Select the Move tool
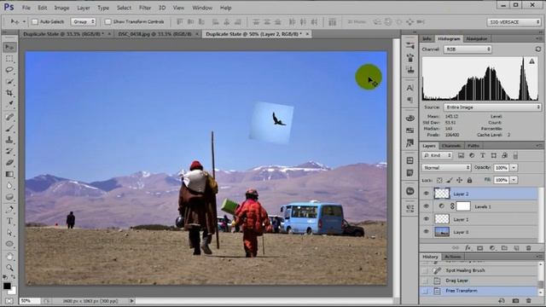546x307 pixels. pyautogui.click(x=9, y=47)
